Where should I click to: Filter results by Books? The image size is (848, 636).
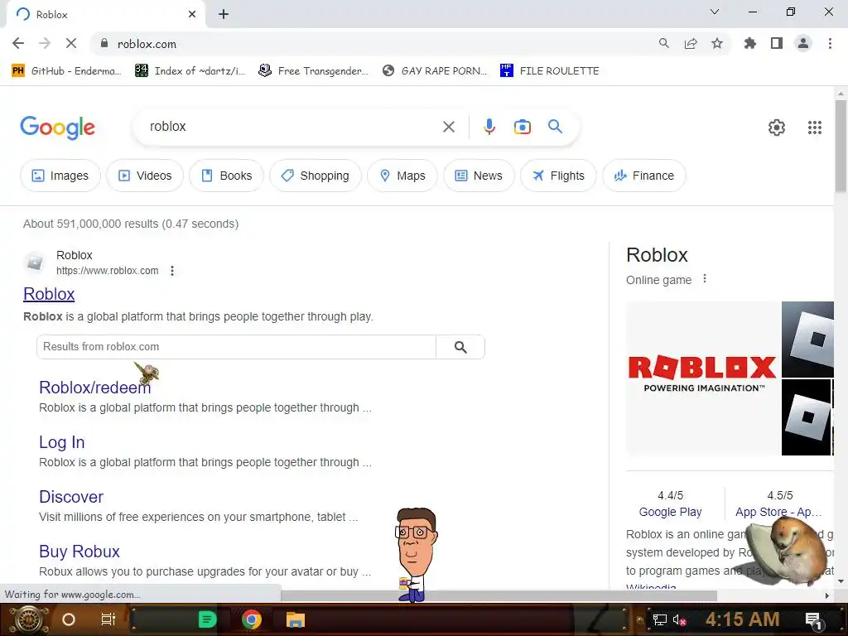[227, 176]
